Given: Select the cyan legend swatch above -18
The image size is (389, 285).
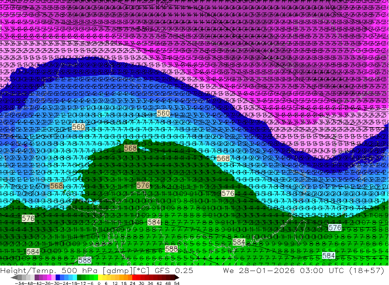Looking at the screenshot, I should pos(75,277).
